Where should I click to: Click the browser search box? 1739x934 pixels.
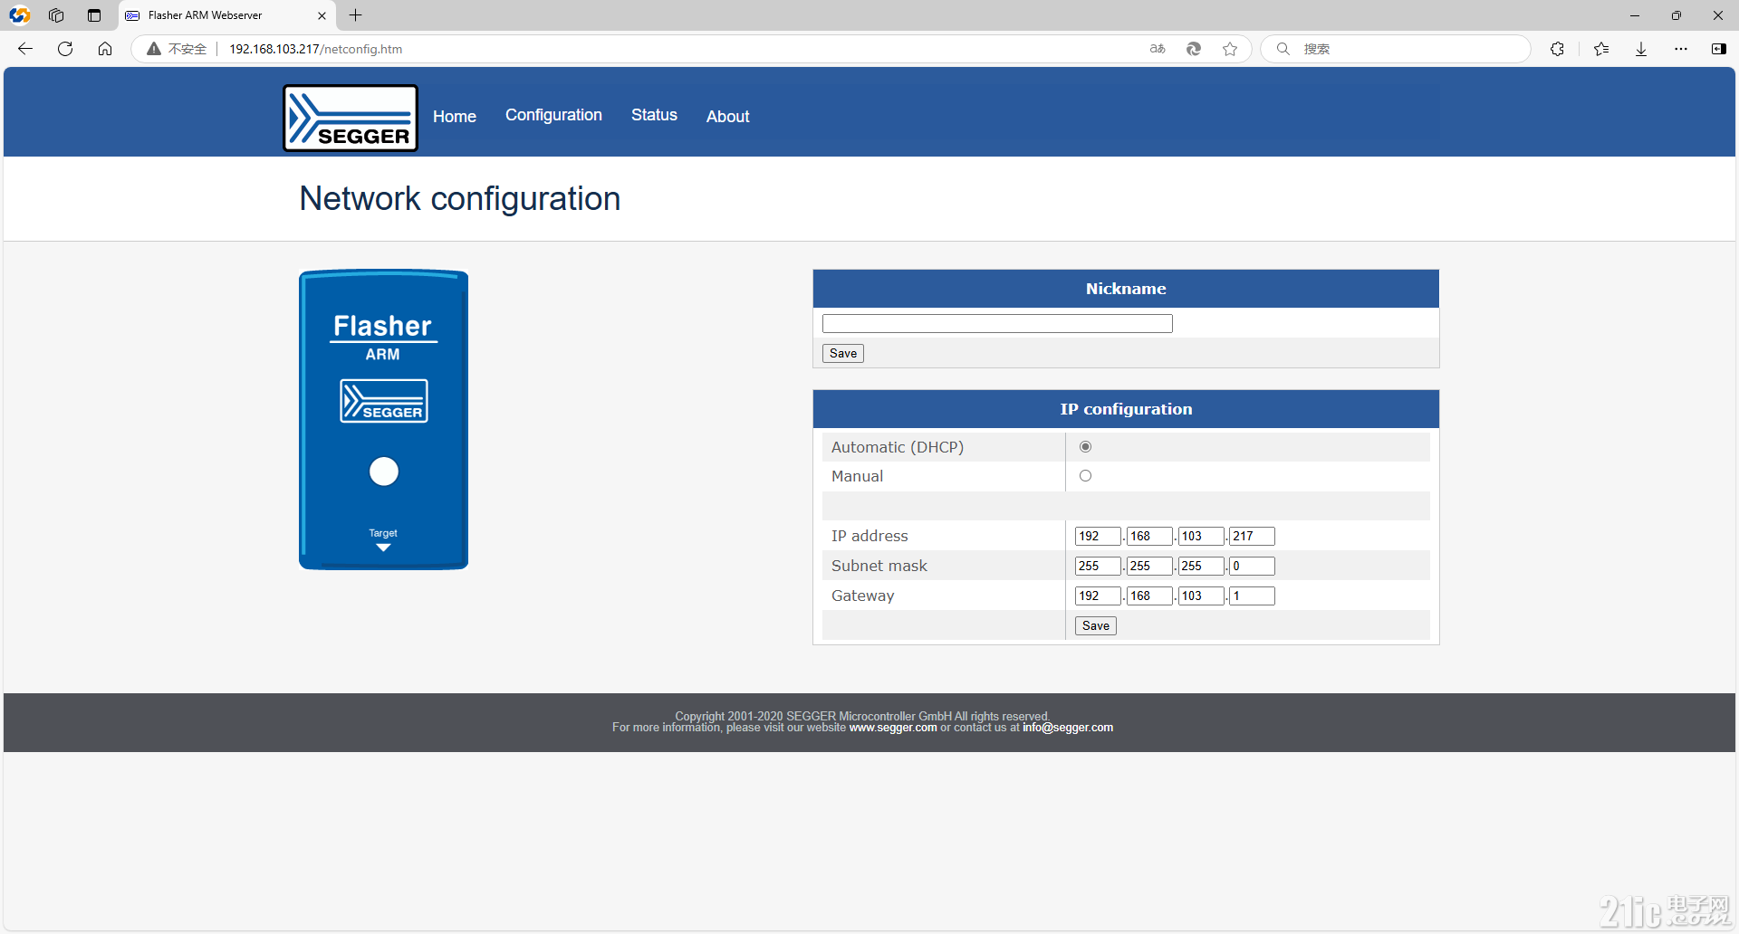coord(1395,49)
